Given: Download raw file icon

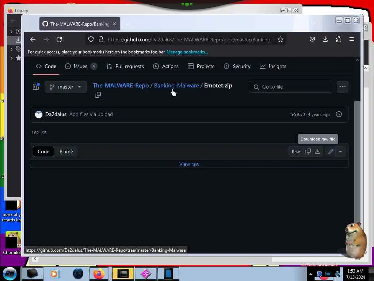Looking at the screenshot, I should point(317,151).
